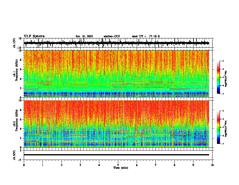Click time axis tick label "1"
Viewport: 239px width, 185px height.
pyautogui.click(x=43, y=165)
